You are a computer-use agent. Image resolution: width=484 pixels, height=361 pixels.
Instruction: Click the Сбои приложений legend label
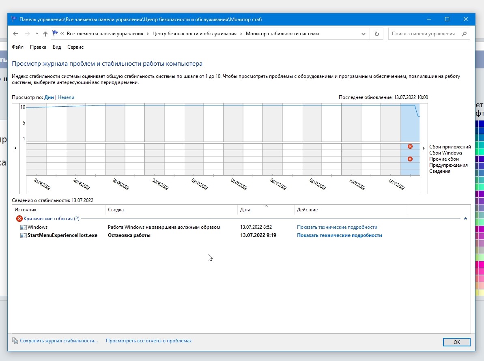click(x=450, y=147)
